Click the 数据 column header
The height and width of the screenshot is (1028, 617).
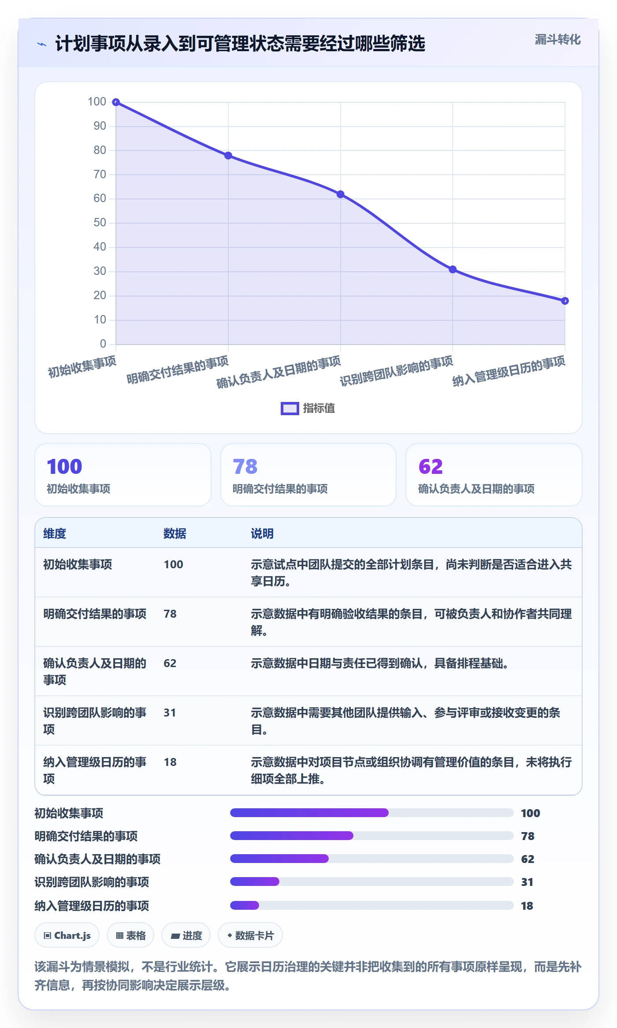point(175,533)
